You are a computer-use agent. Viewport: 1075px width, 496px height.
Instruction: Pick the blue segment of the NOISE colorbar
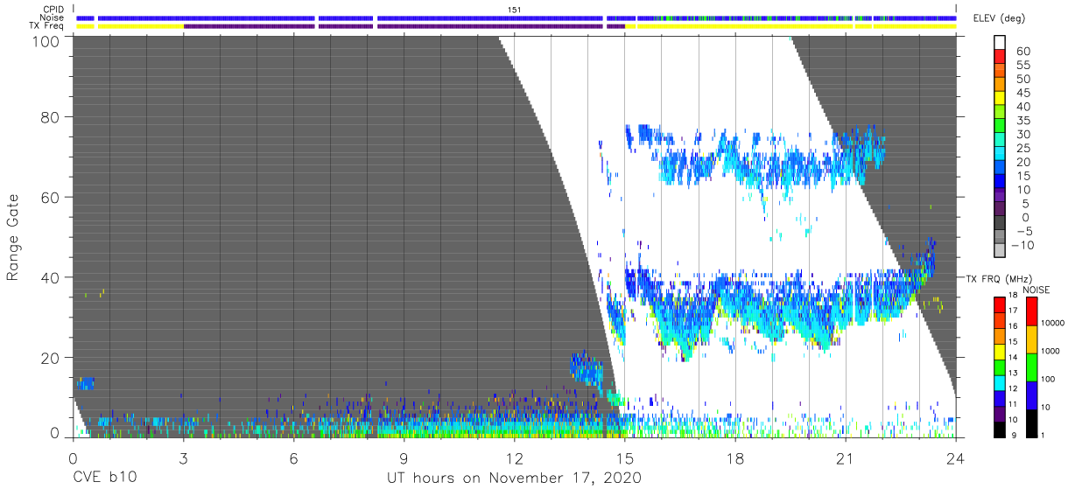pyautogui.click(x=1030, y=395)
